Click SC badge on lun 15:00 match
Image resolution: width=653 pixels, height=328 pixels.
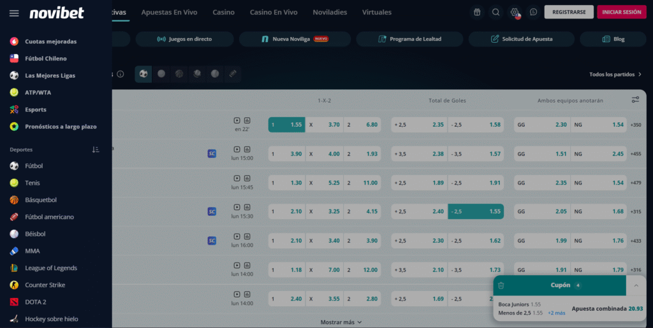tap(212, 154)
